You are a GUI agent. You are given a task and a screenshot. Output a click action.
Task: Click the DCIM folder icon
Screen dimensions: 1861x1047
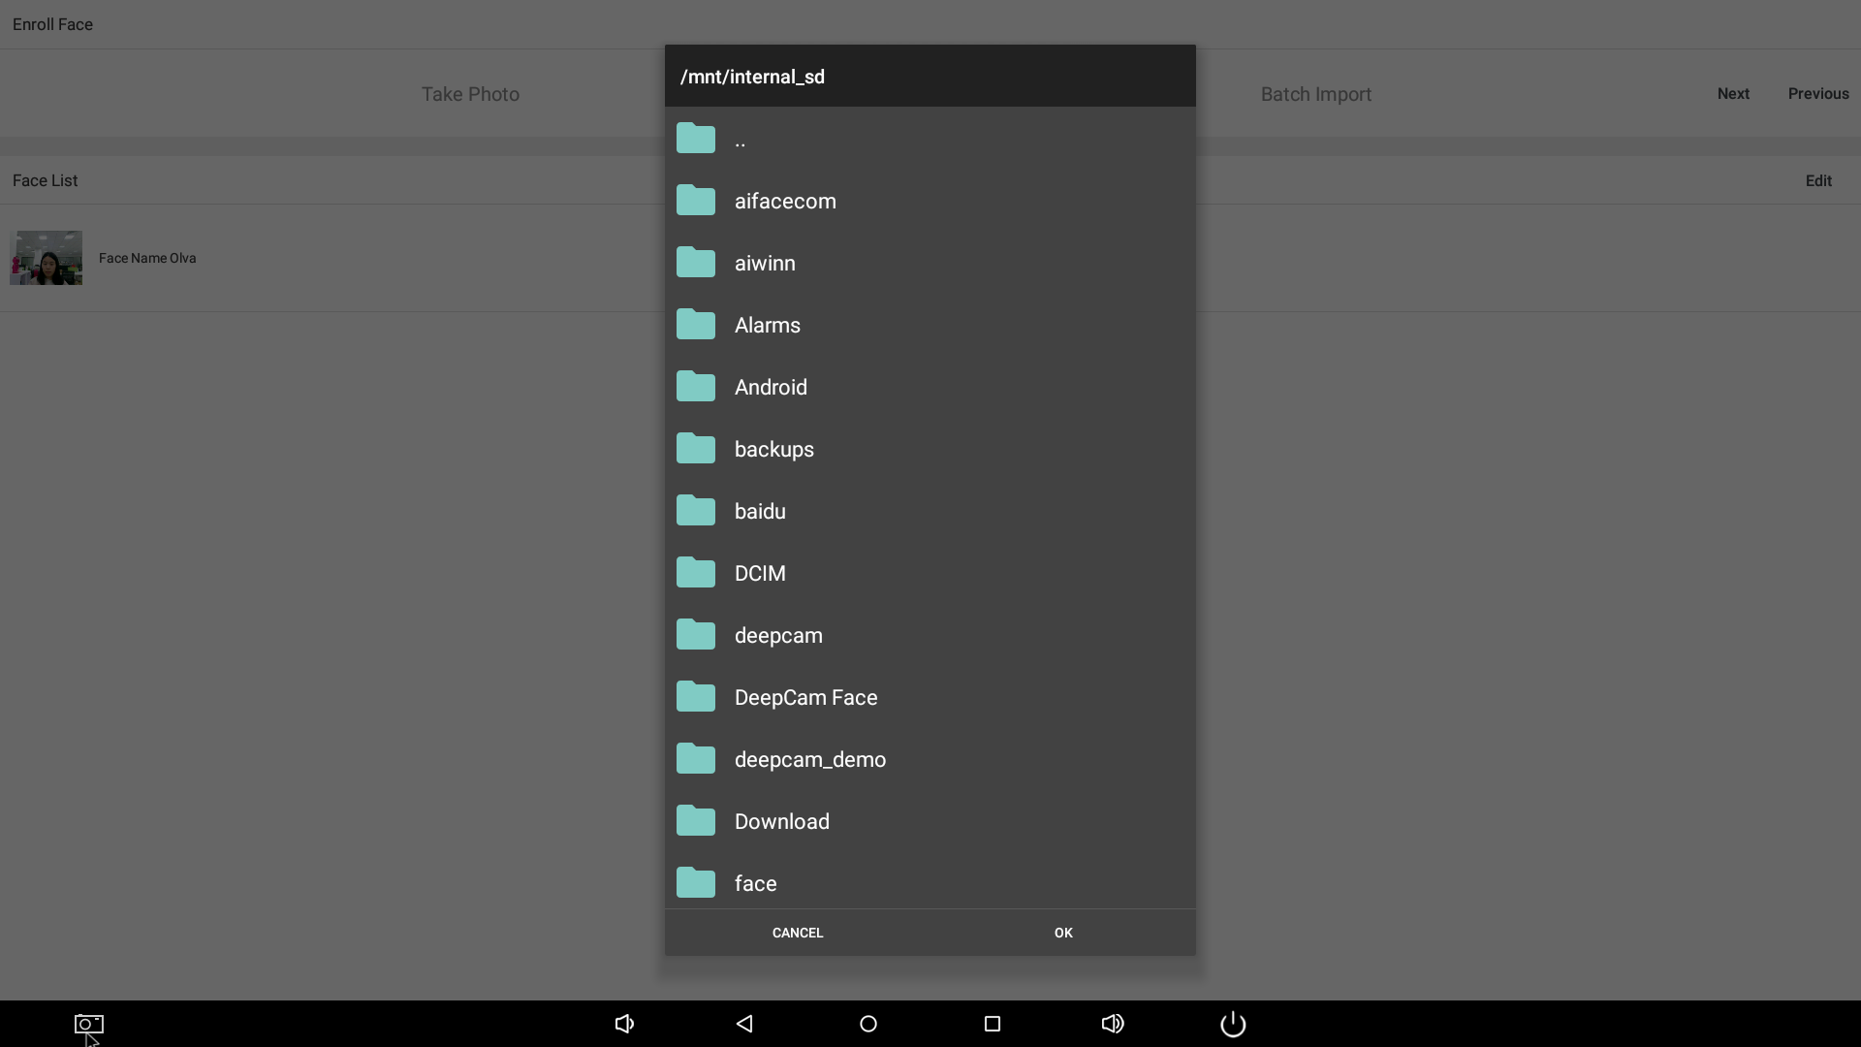coord(696,573)
